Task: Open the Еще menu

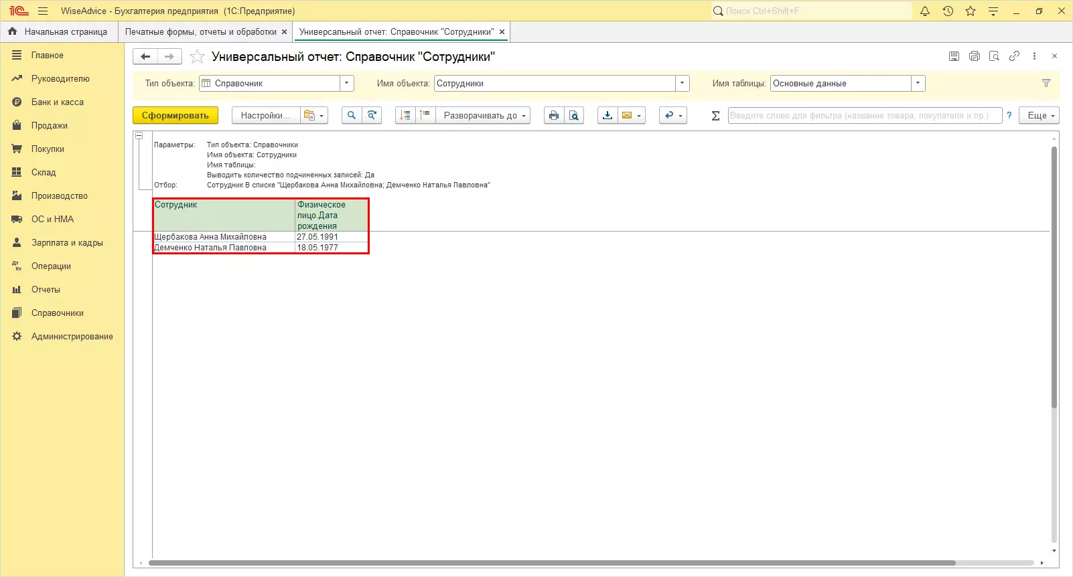Action: click(1040, 115)
